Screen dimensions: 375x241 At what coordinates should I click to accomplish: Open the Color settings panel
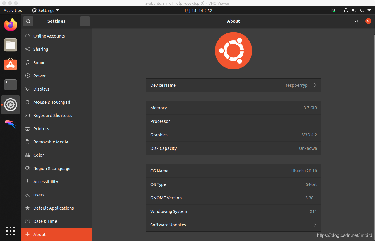tap(57, 155)
